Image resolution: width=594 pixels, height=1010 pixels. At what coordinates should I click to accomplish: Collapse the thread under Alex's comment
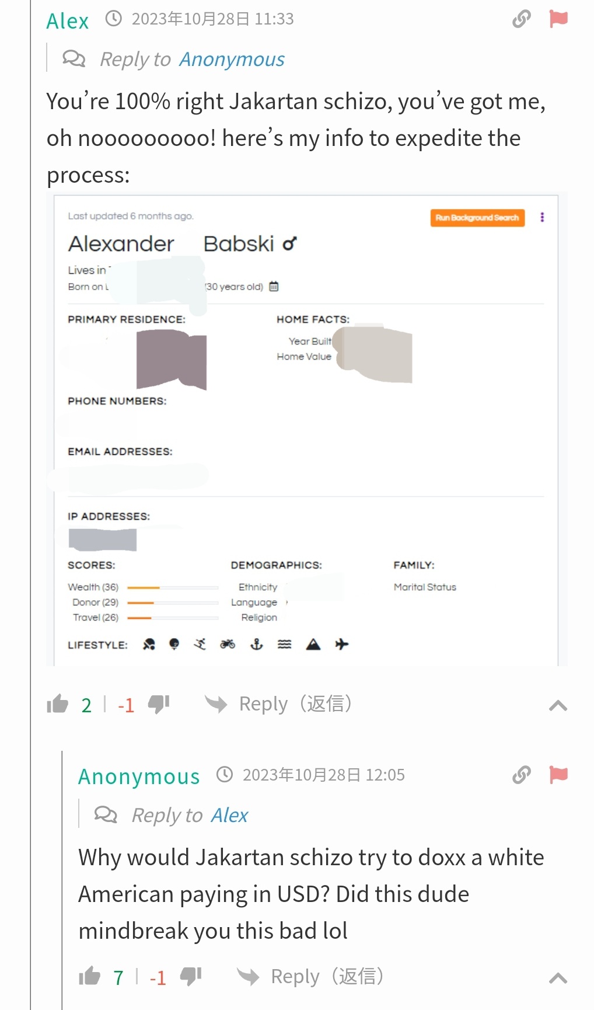click(558, 705)
